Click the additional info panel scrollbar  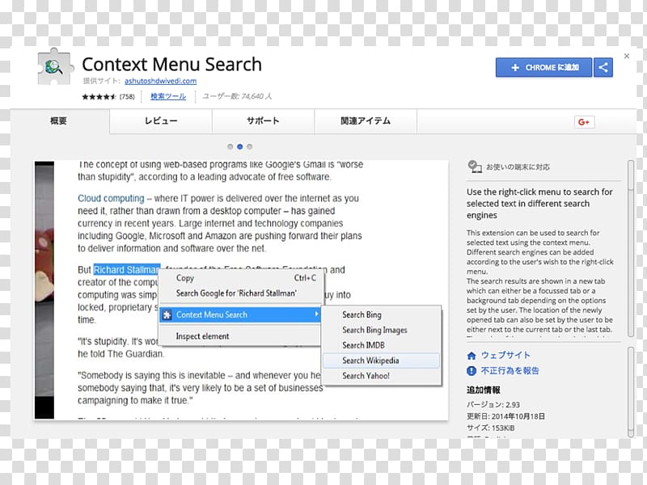coord(630,392)
